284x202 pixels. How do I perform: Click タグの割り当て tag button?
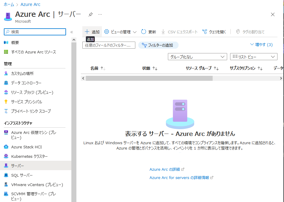250,32
